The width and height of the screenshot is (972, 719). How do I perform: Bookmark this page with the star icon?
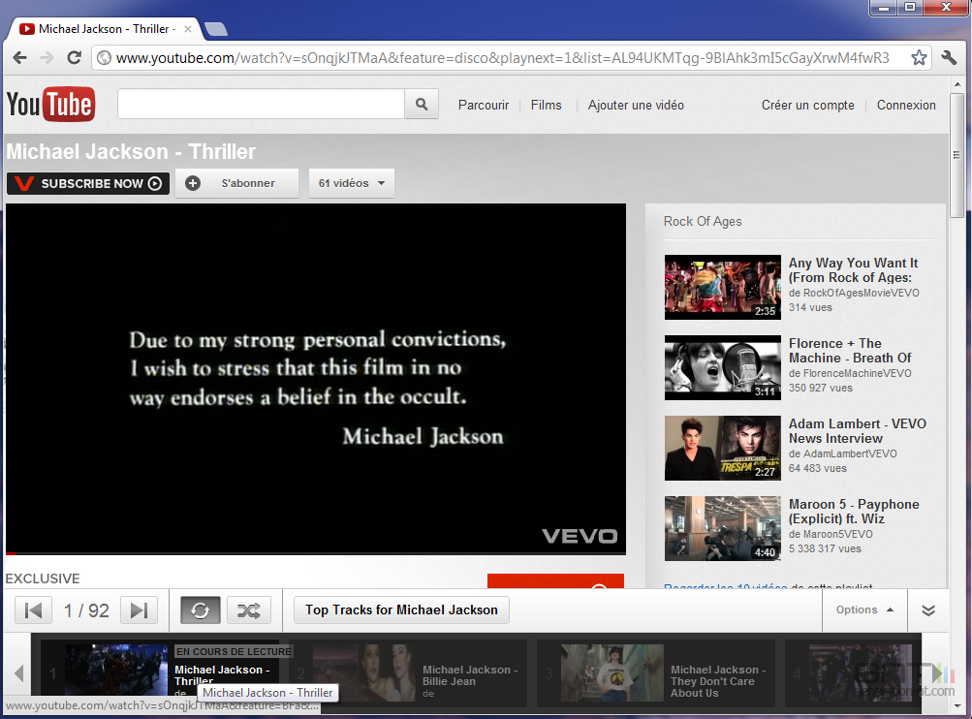point(919,58)
